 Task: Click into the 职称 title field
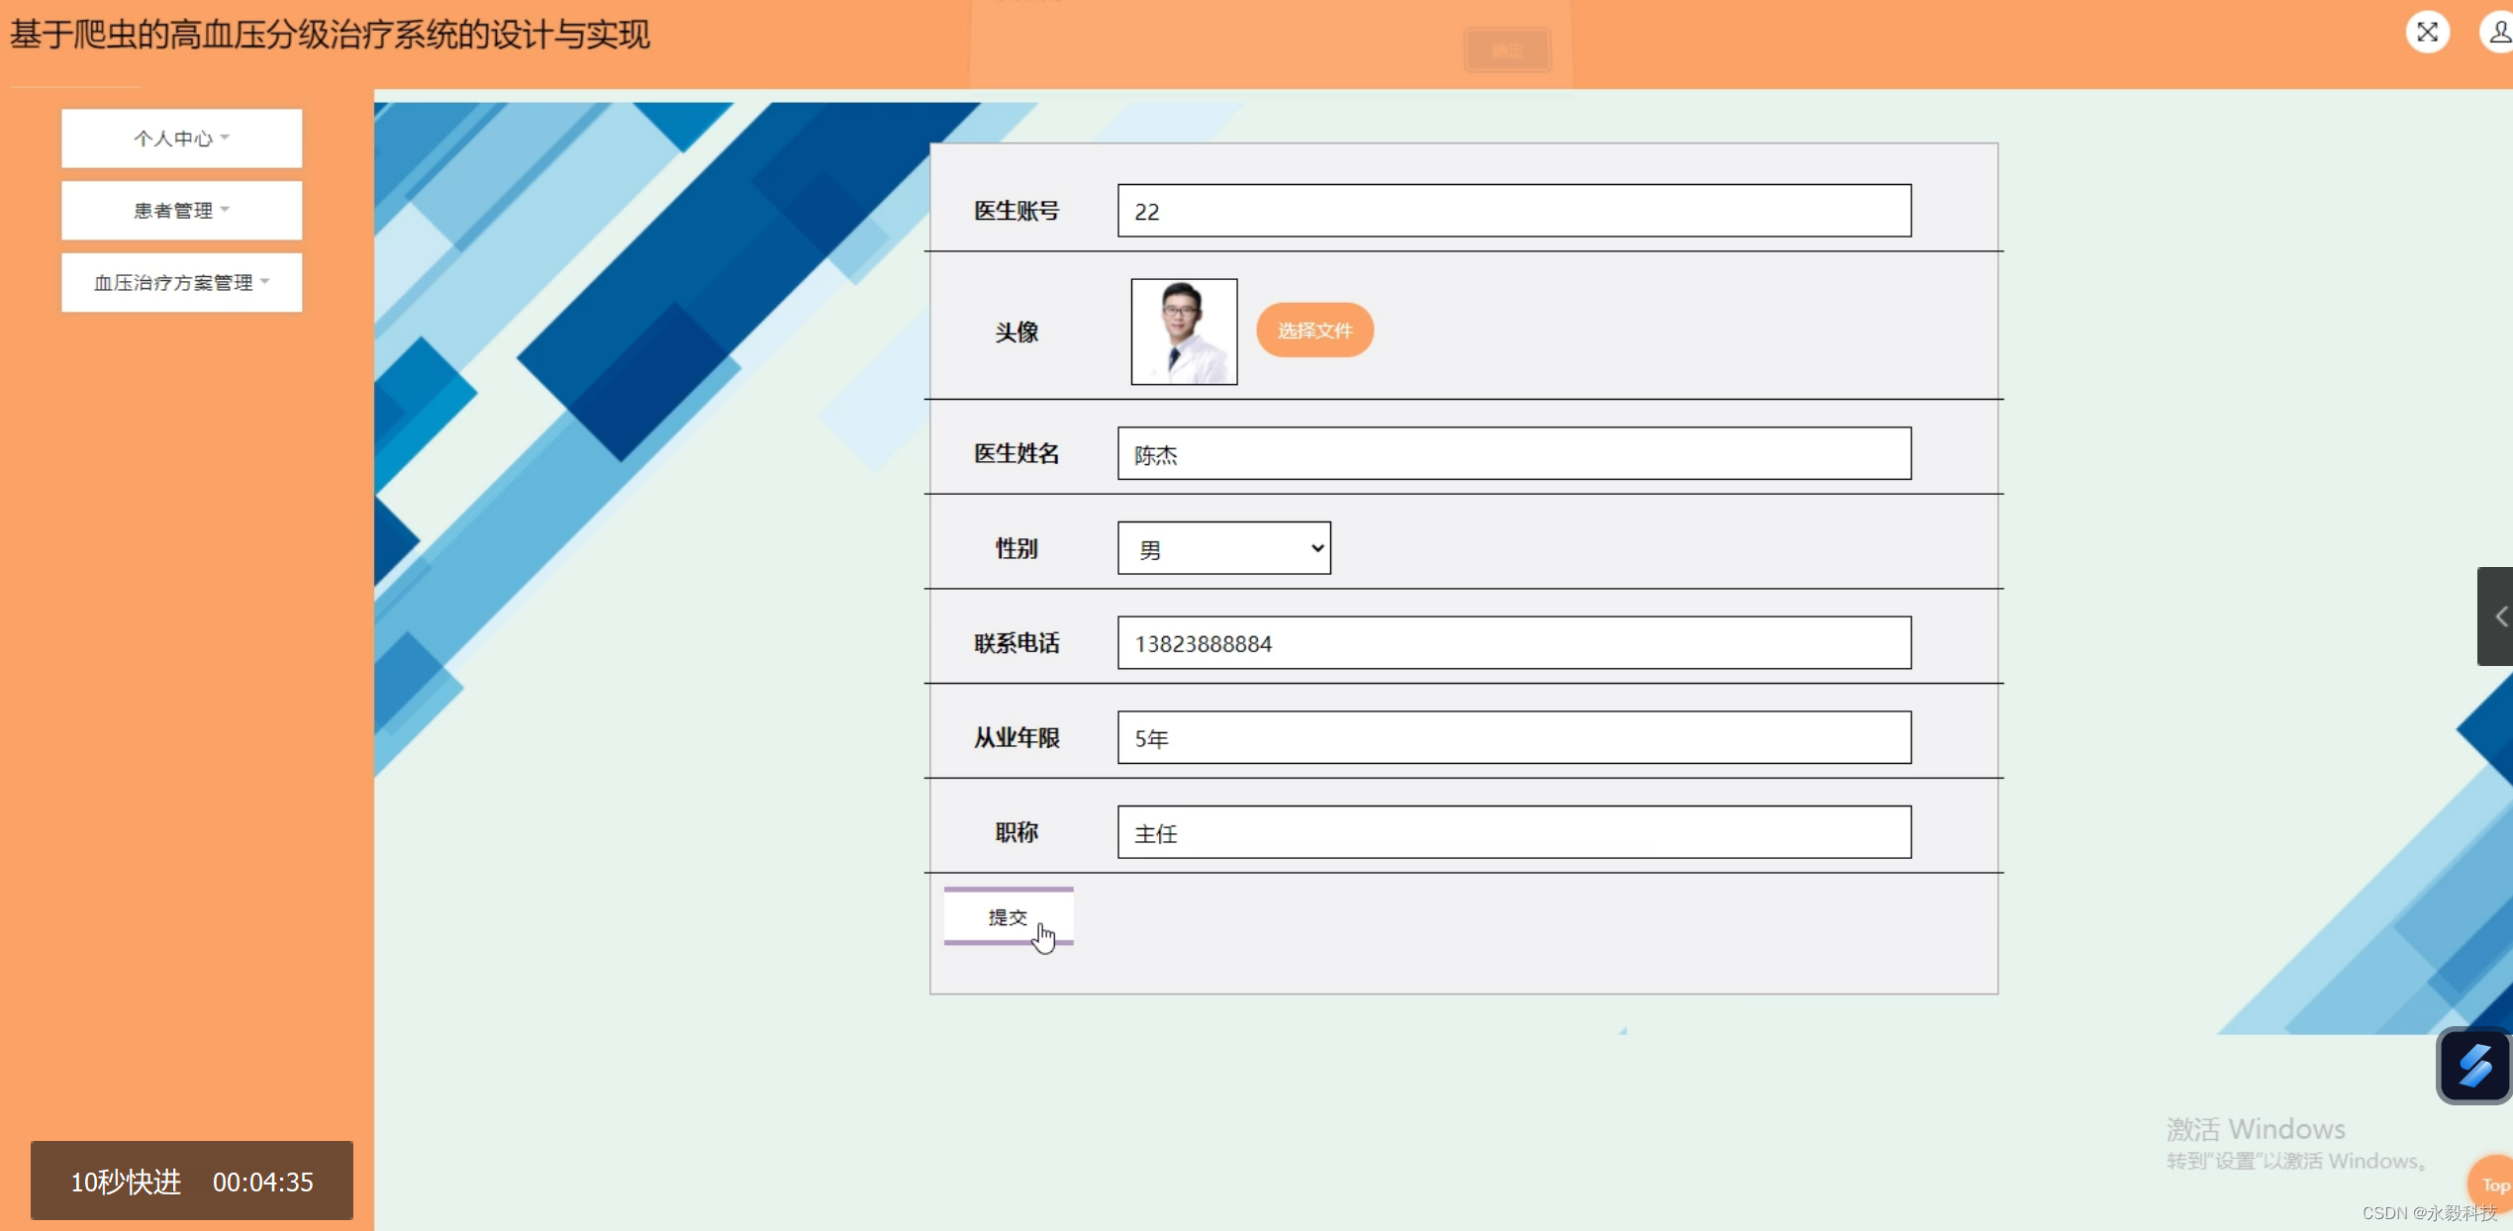point(1513,832)
